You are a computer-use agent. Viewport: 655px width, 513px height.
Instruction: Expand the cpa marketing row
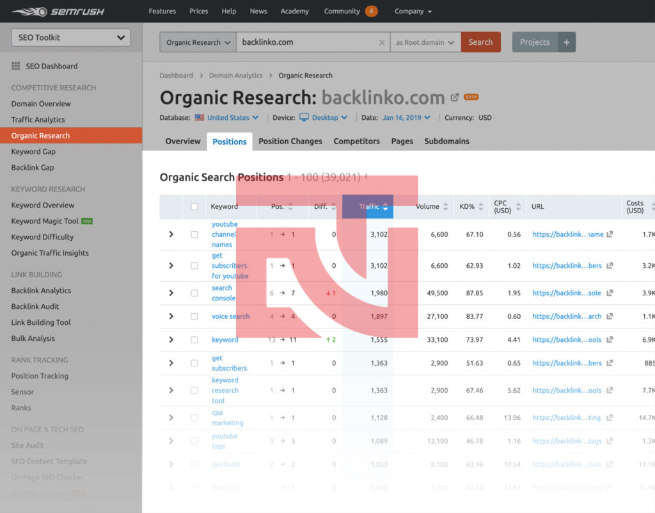(x=171, y=418)
